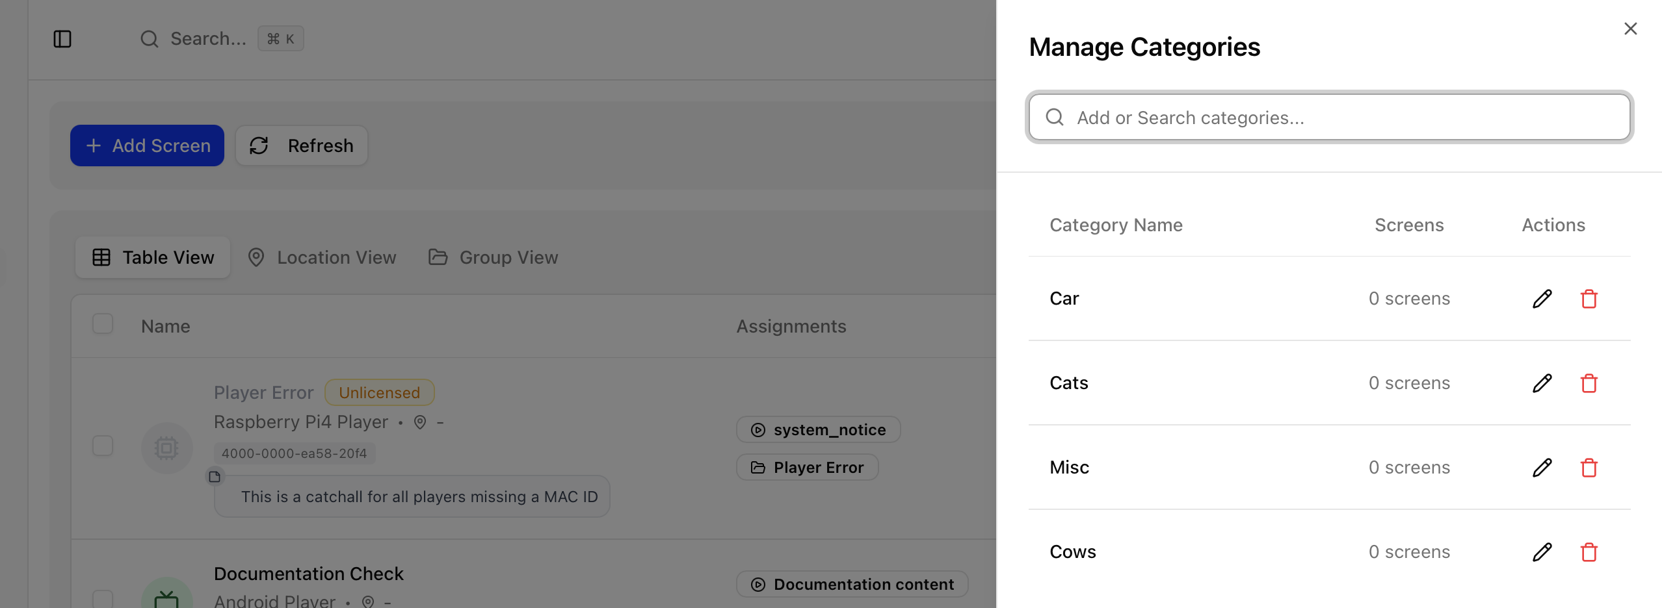Delete the Cows category
1662x608 pixels.
pyautogui.click(x=1589, y=552)
